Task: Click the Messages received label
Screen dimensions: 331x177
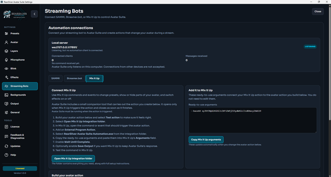Action: click(196, 56)
